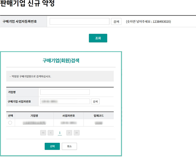
Task: Focus the 기업명 input in popup
Action: pos(65,92)
